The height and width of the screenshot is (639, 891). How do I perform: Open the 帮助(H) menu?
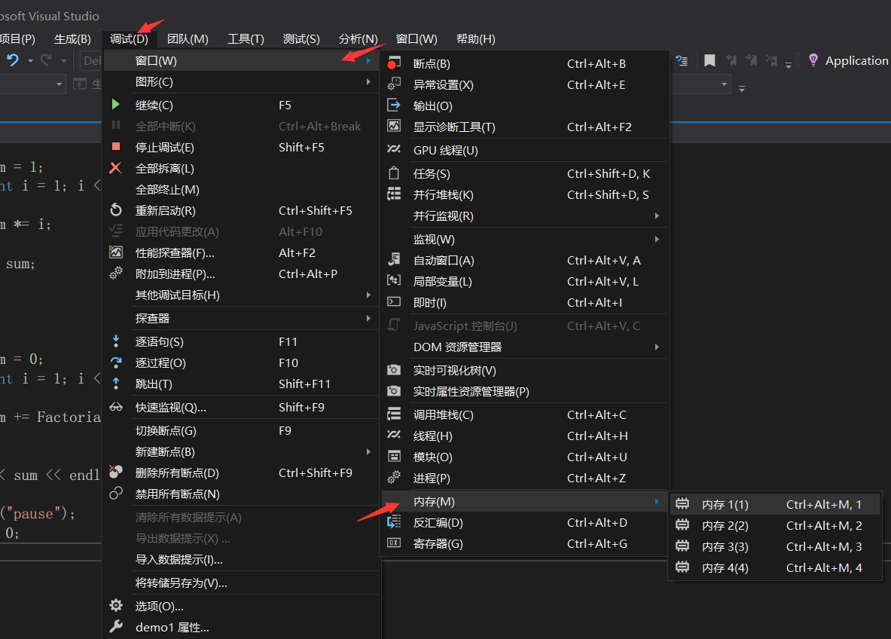point(475,38)
